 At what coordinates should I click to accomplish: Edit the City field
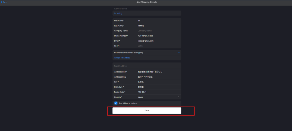(x=159, y=82)
